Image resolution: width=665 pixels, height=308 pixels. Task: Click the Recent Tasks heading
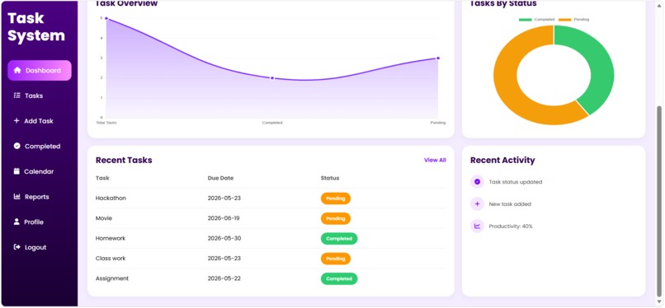[x=124, y=160]
